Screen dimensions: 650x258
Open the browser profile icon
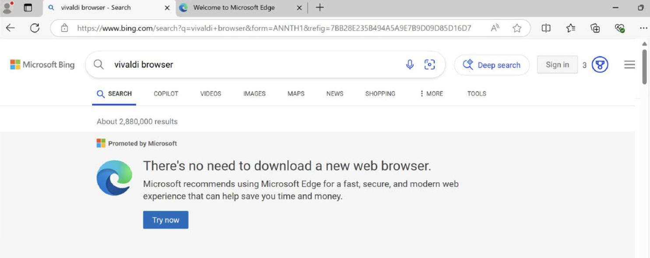7,7
